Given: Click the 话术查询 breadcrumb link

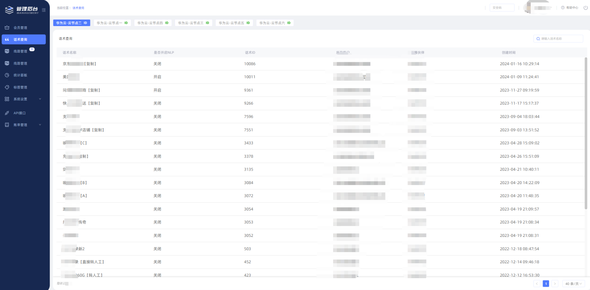Looking at the screenshot, I should (x=78, y=8).
